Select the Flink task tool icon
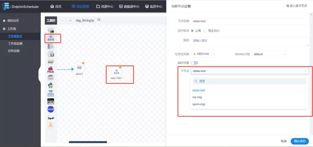Screen dimensions: 313x147 [x=51, y=69]
